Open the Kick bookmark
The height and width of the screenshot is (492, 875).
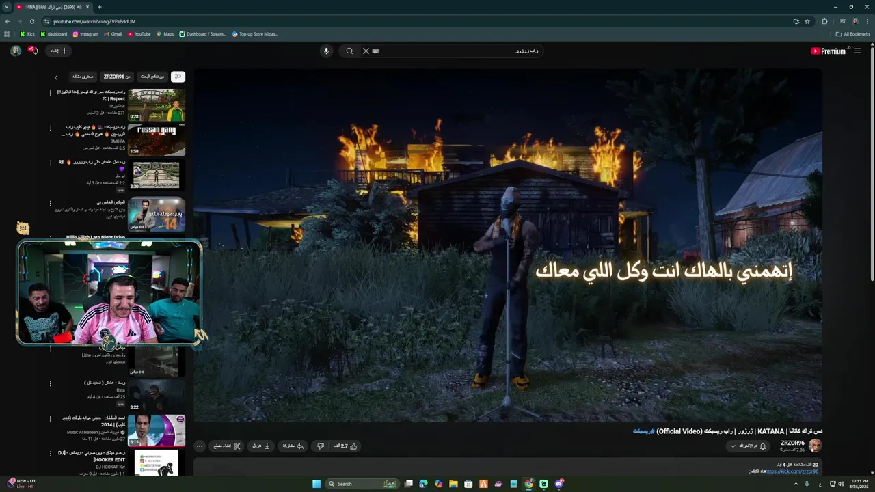[x=27, y=34]
